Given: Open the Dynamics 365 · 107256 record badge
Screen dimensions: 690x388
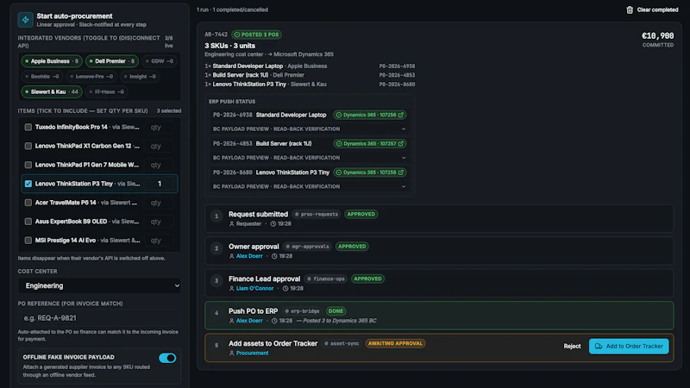Looking at the screenshot, I should pos(370,115).
